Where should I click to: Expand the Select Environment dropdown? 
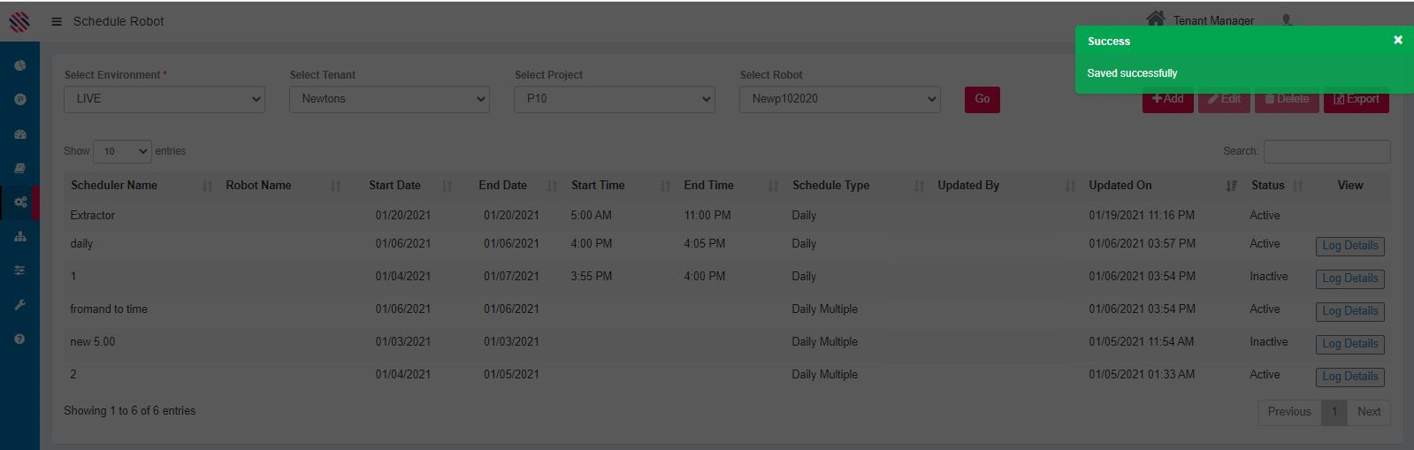coord(164,99)
